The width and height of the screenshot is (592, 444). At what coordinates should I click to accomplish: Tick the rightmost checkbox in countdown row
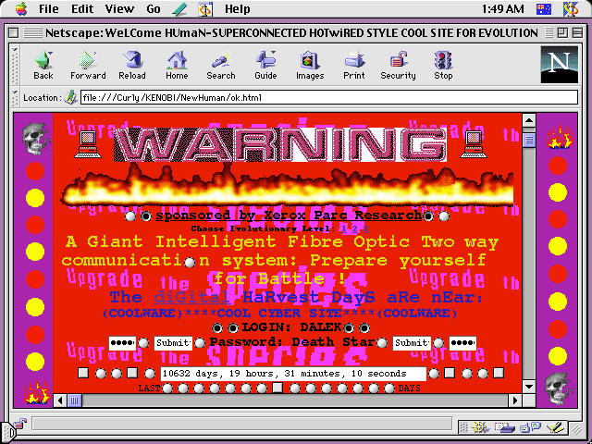click(499, 373)
